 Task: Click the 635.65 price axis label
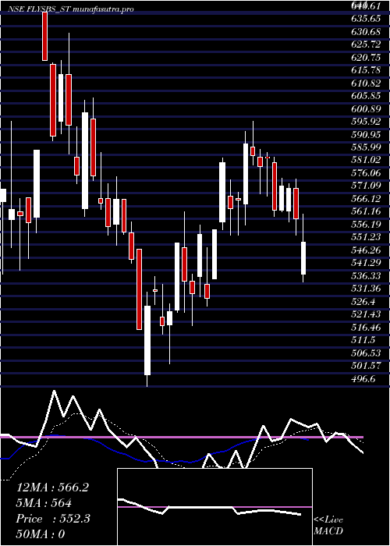(367, 19)
